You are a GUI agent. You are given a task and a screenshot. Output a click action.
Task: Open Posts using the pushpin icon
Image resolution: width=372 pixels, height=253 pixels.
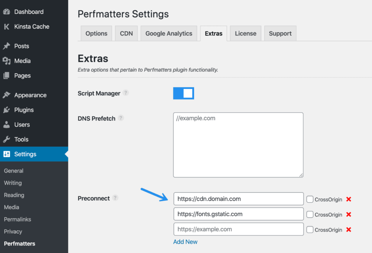coord(7,46)
